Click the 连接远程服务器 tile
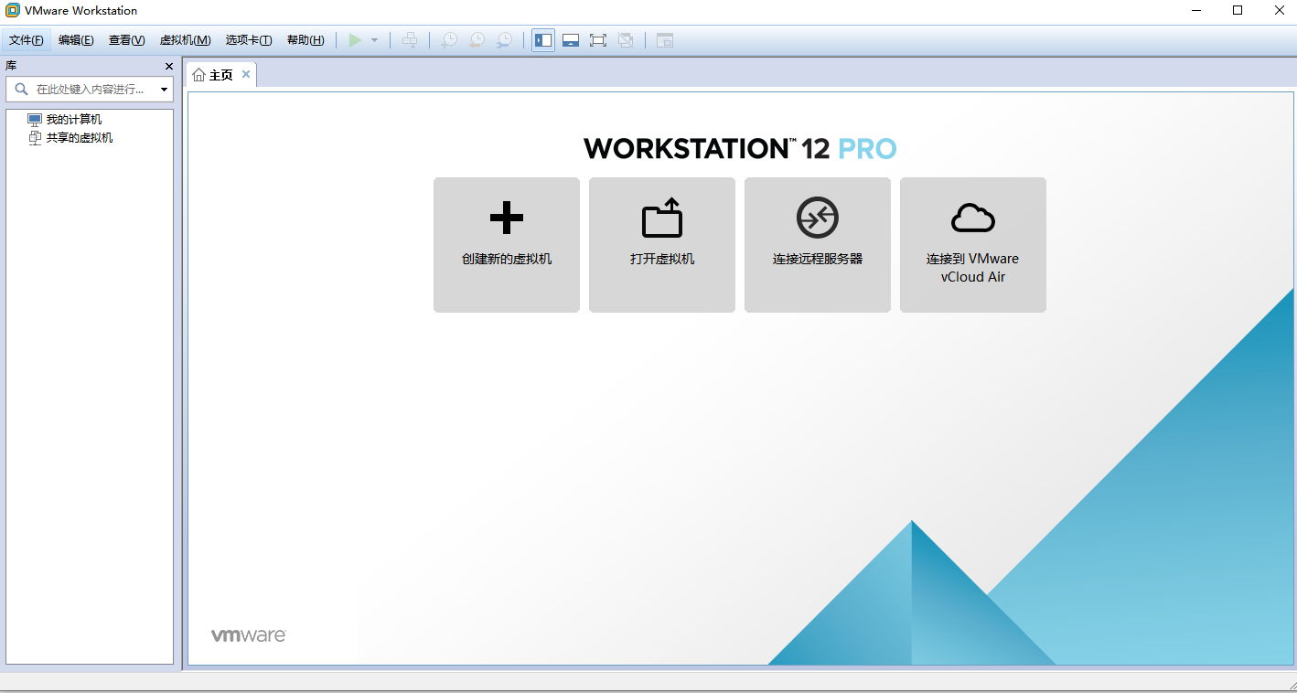Viewport: 1297px width, 693px height. coord(818,245)
